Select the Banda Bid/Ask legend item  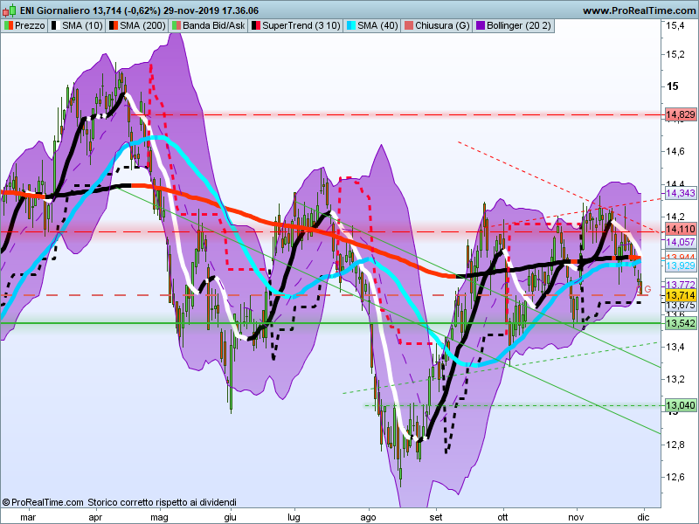(208, 26)
